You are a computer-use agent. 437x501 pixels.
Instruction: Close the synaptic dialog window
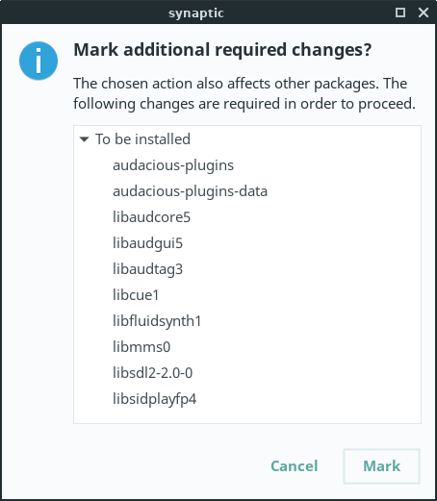tap(424, 13)
